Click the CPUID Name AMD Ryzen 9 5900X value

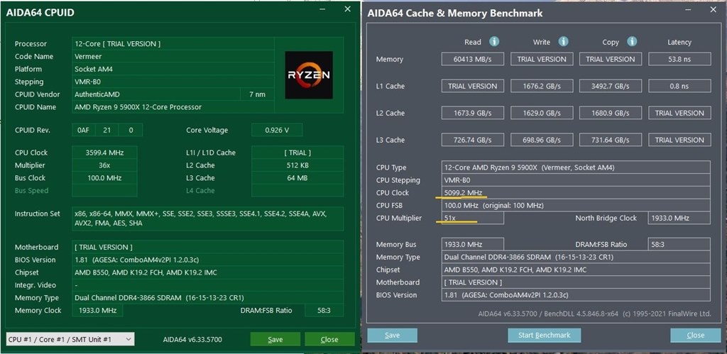click(x=173, y=107)
